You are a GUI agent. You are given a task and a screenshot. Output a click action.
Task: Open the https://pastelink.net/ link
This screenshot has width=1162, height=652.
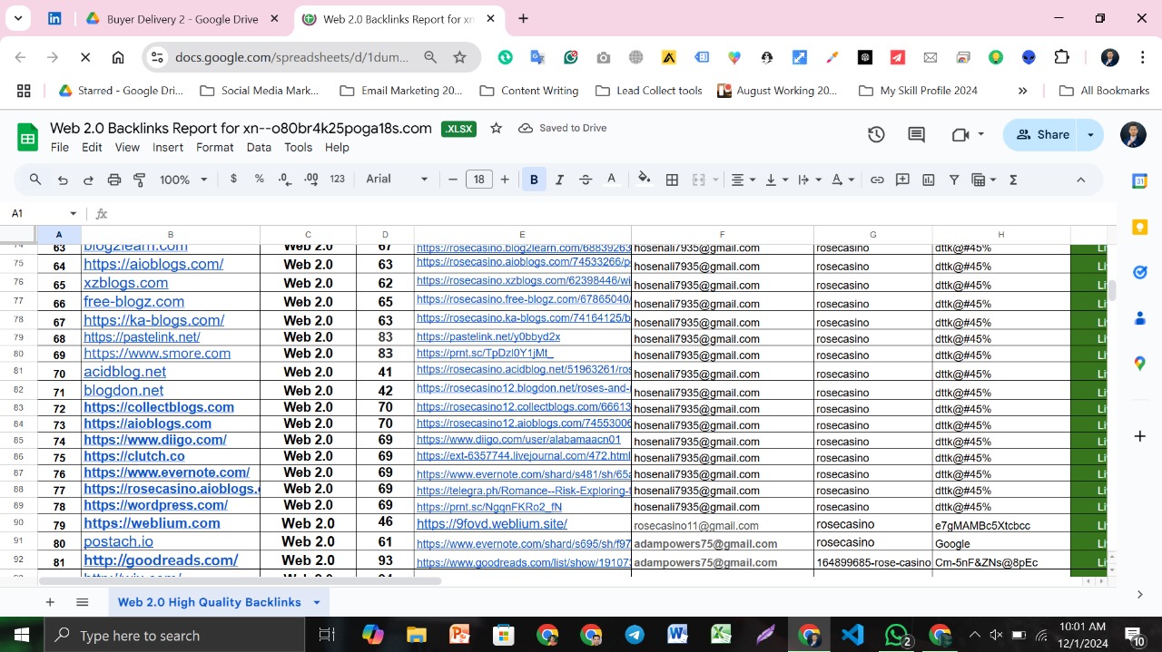[142, 337]
